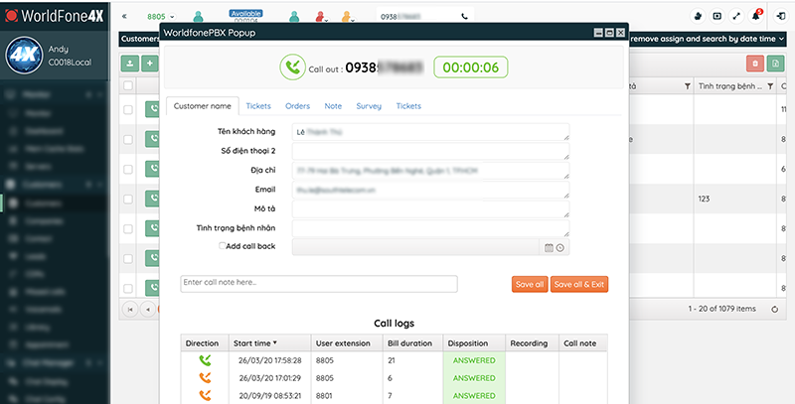The image size is (795, 404).
Task: Refresh the customers grid
Action: [x=775, y=309]
